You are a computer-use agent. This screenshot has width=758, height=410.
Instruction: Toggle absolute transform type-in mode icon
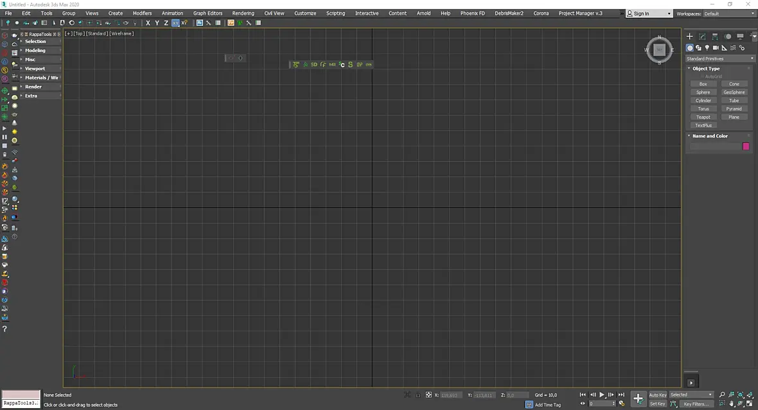point(428,395)
